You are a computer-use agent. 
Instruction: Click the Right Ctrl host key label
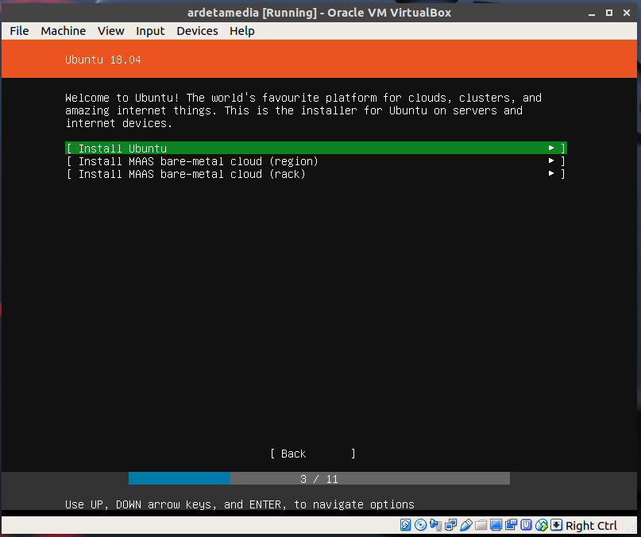[591, 526]
